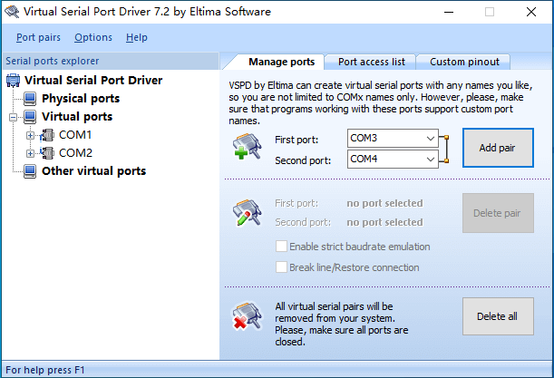Expand the COM1 tree node

point(31,135)
